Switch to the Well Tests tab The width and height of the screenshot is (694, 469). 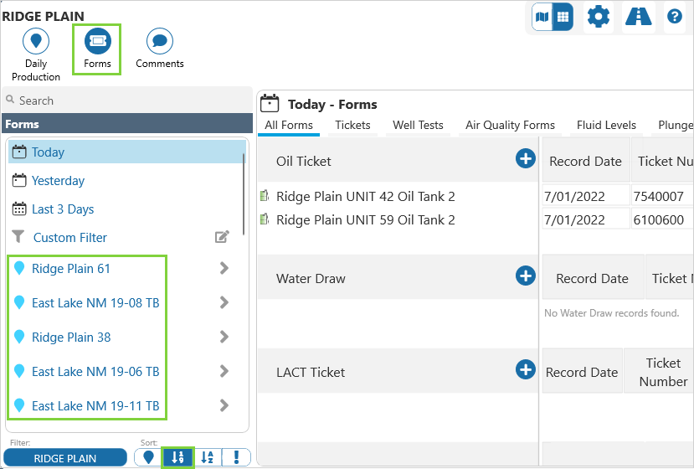click(418, 126)
